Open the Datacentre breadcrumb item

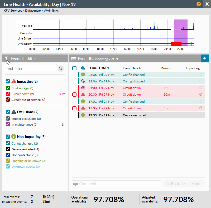point(33,11)
